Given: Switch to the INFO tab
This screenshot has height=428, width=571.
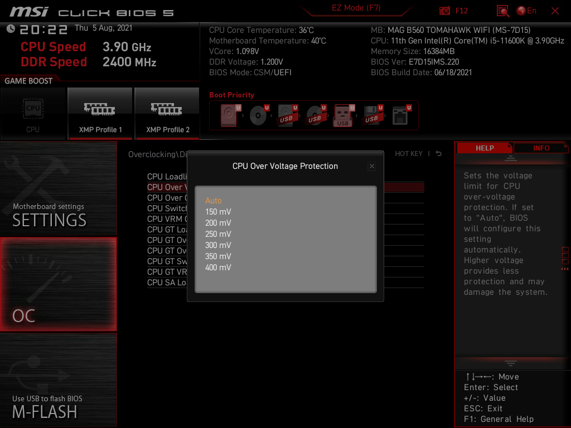Looking at the screenshot, I should tap(541, 148).
